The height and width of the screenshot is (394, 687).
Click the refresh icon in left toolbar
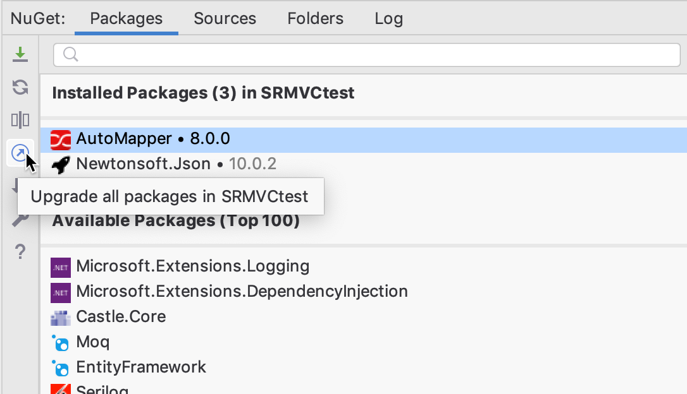pos(20,87)
